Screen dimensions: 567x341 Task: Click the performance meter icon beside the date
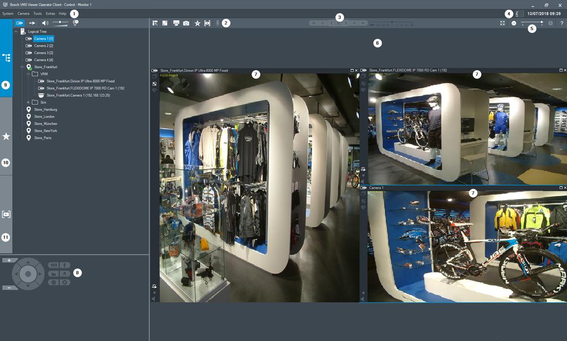coord(519,14)
